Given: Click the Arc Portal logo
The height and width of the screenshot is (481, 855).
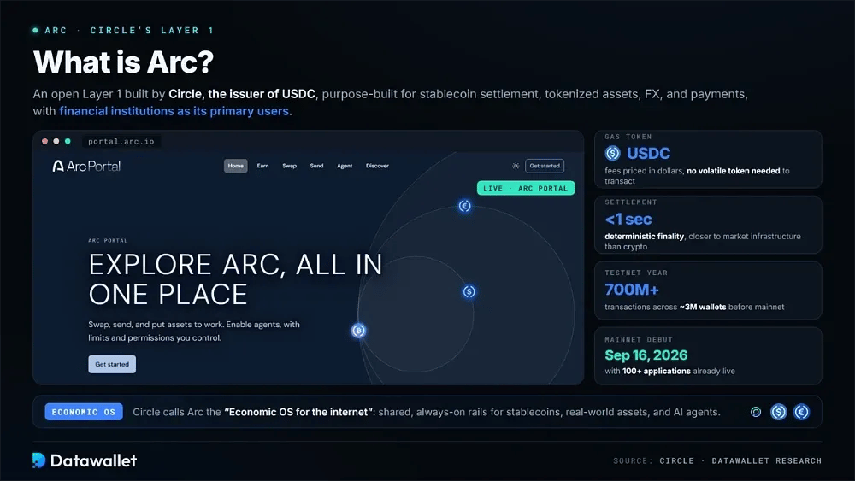Looking at the screenshot, I should click(x=86, y=166).
